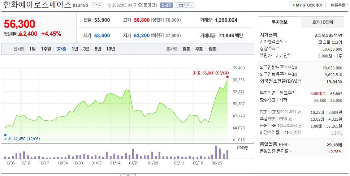Click the 거래량 legend marker

pos(238,148)
